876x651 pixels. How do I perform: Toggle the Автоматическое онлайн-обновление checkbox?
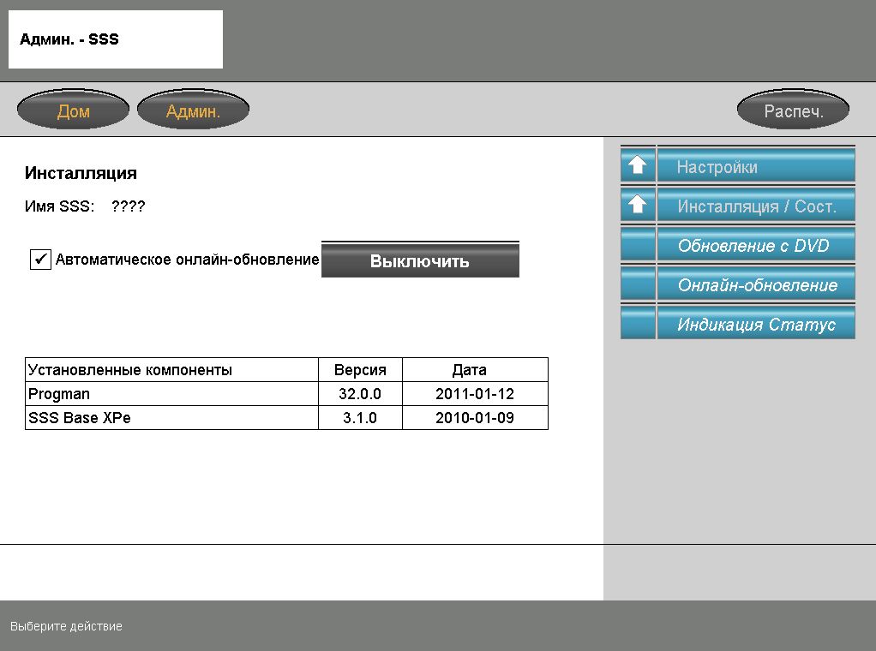pos(40,260)
